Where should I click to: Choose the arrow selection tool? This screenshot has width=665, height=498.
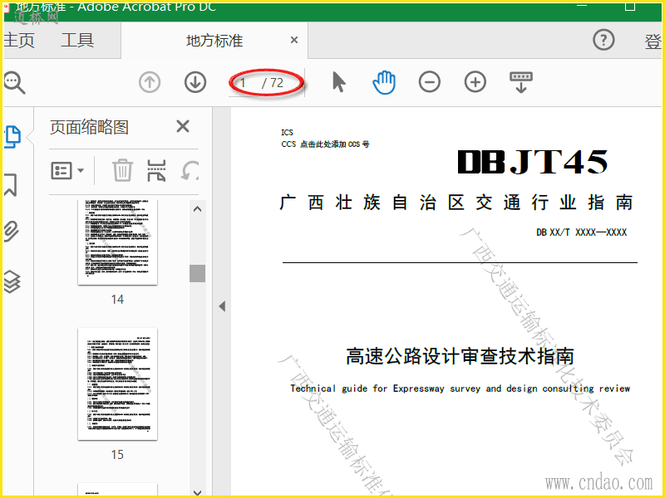coord(339,82)
